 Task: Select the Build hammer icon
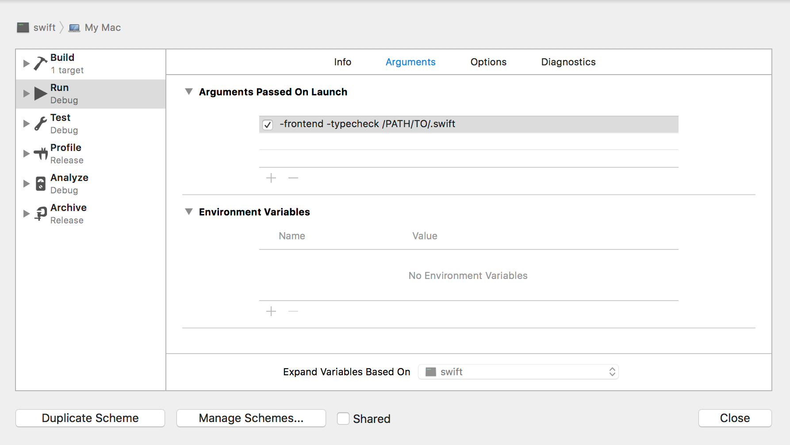tap(40, 64)
